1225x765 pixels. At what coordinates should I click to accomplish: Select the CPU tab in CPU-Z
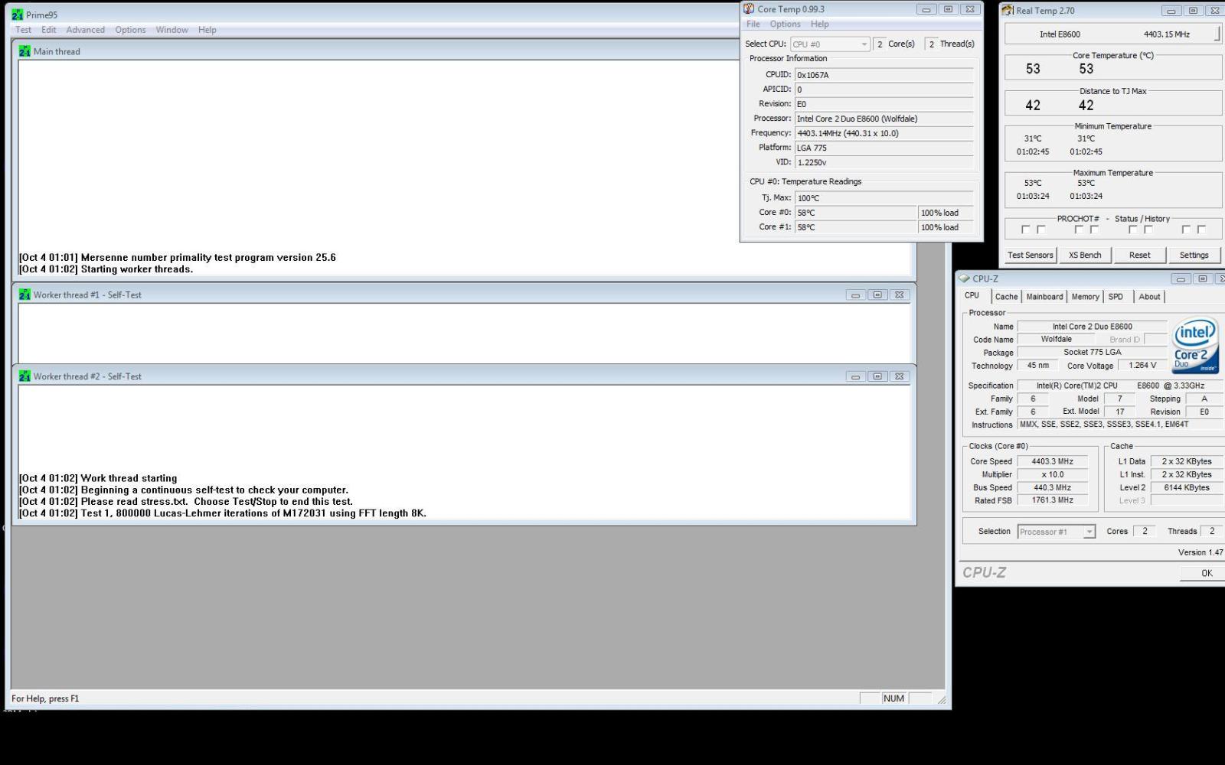pos(972,295)
